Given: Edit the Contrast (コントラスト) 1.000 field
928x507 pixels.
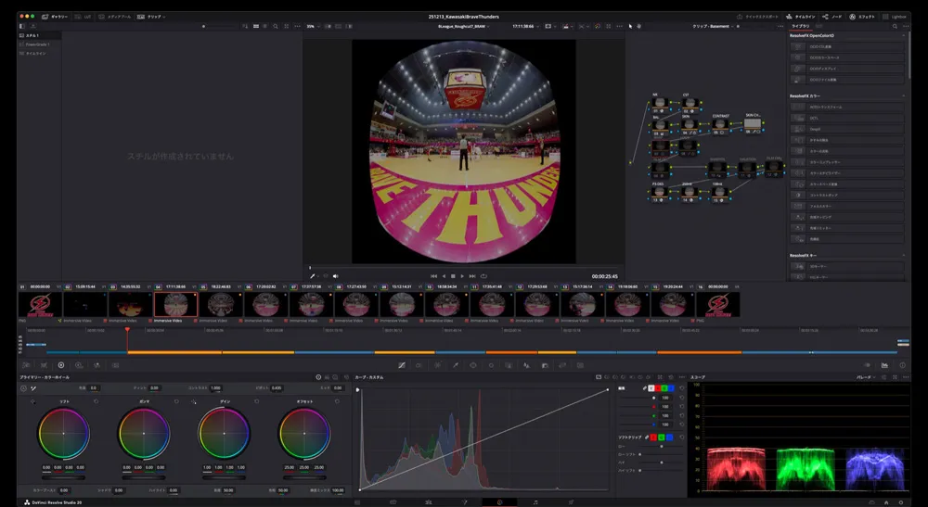Looking at the screenshot, I should tap(215, 388).
